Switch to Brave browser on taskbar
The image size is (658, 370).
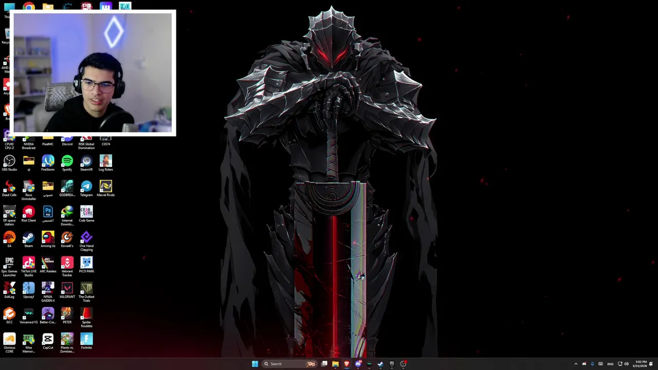(346, 364)
